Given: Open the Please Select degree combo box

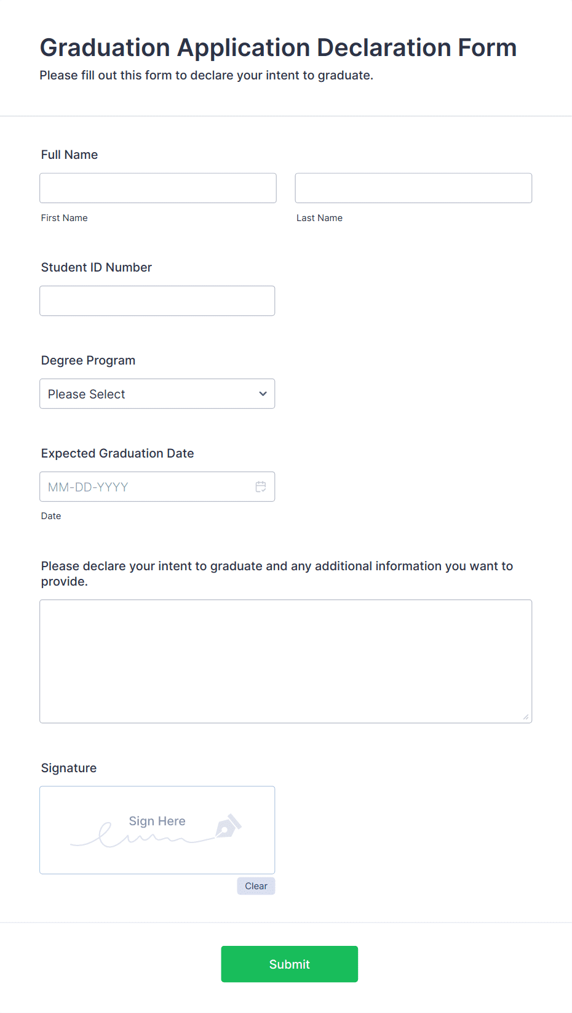Looking at the screenshot, I should [x=157, y=393].
